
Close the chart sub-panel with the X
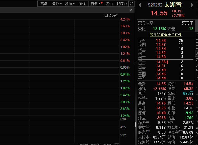click(131, 10)
